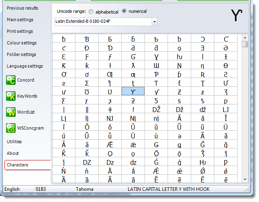Screen dimensions: 259x202
Task: Expand the Latin Extended-B range dropdown
Action: [154, 22]
